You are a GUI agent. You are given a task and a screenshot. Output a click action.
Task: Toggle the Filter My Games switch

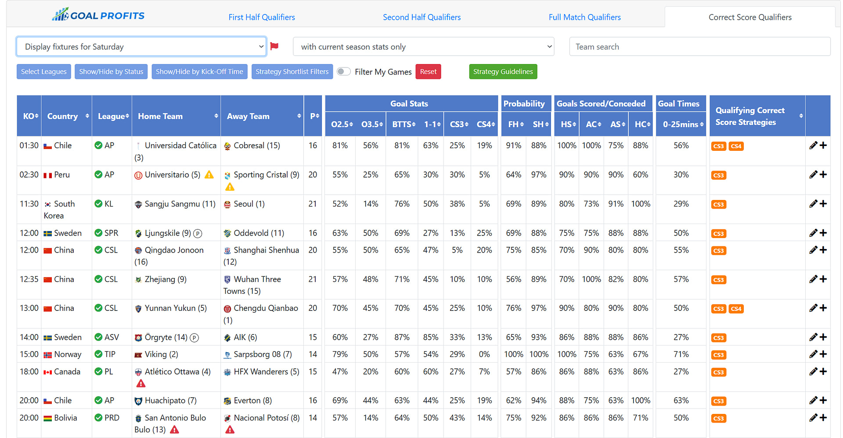[x=344, y=71]
